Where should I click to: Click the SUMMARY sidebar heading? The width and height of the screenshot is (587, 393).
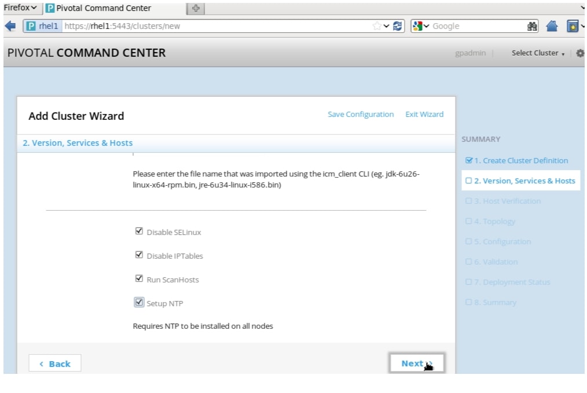480,139
